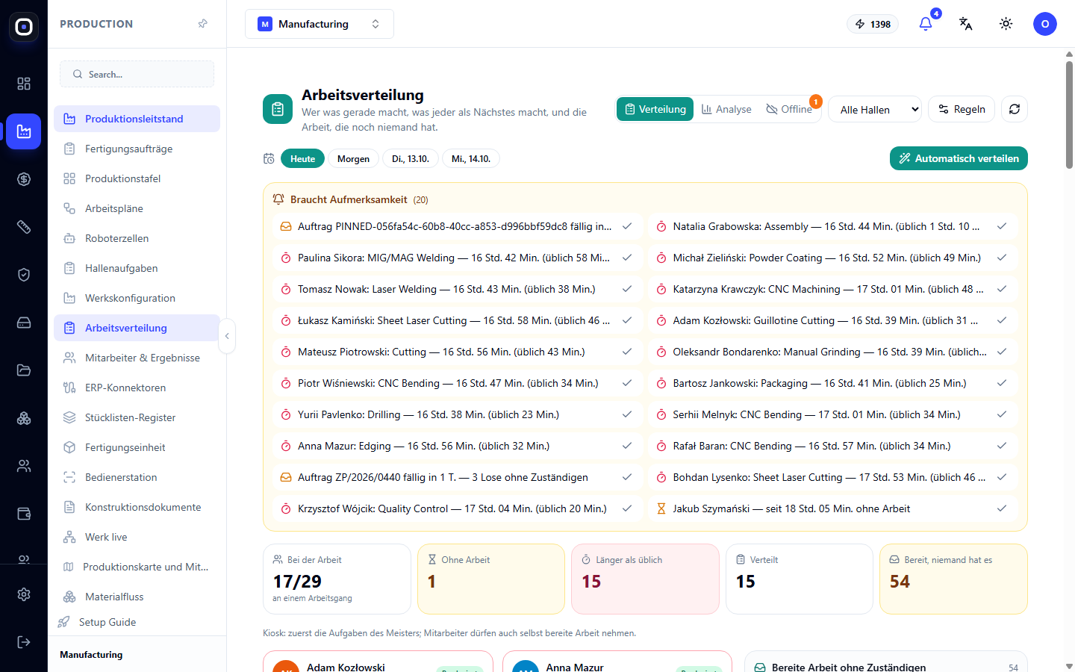Screen dimensions: 1075x672
Task: Check off Natalia Grabowska Assembly alert
Action: 1002,226
